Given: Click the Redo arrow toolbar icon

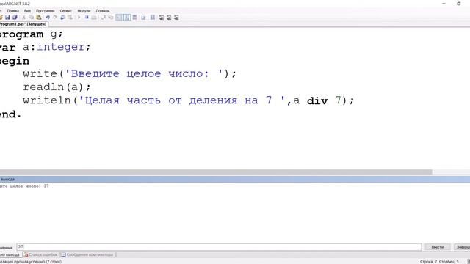Looking at the screenshot, I should [55, 18].
